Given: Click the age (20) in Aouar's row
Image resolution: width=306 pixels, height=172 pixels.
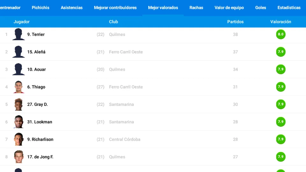Looking at the screenshot, I should tap(100, 69).
